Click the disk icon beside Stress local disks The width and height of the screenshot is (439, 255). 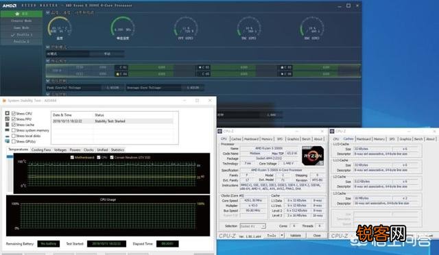pos(8,136)
